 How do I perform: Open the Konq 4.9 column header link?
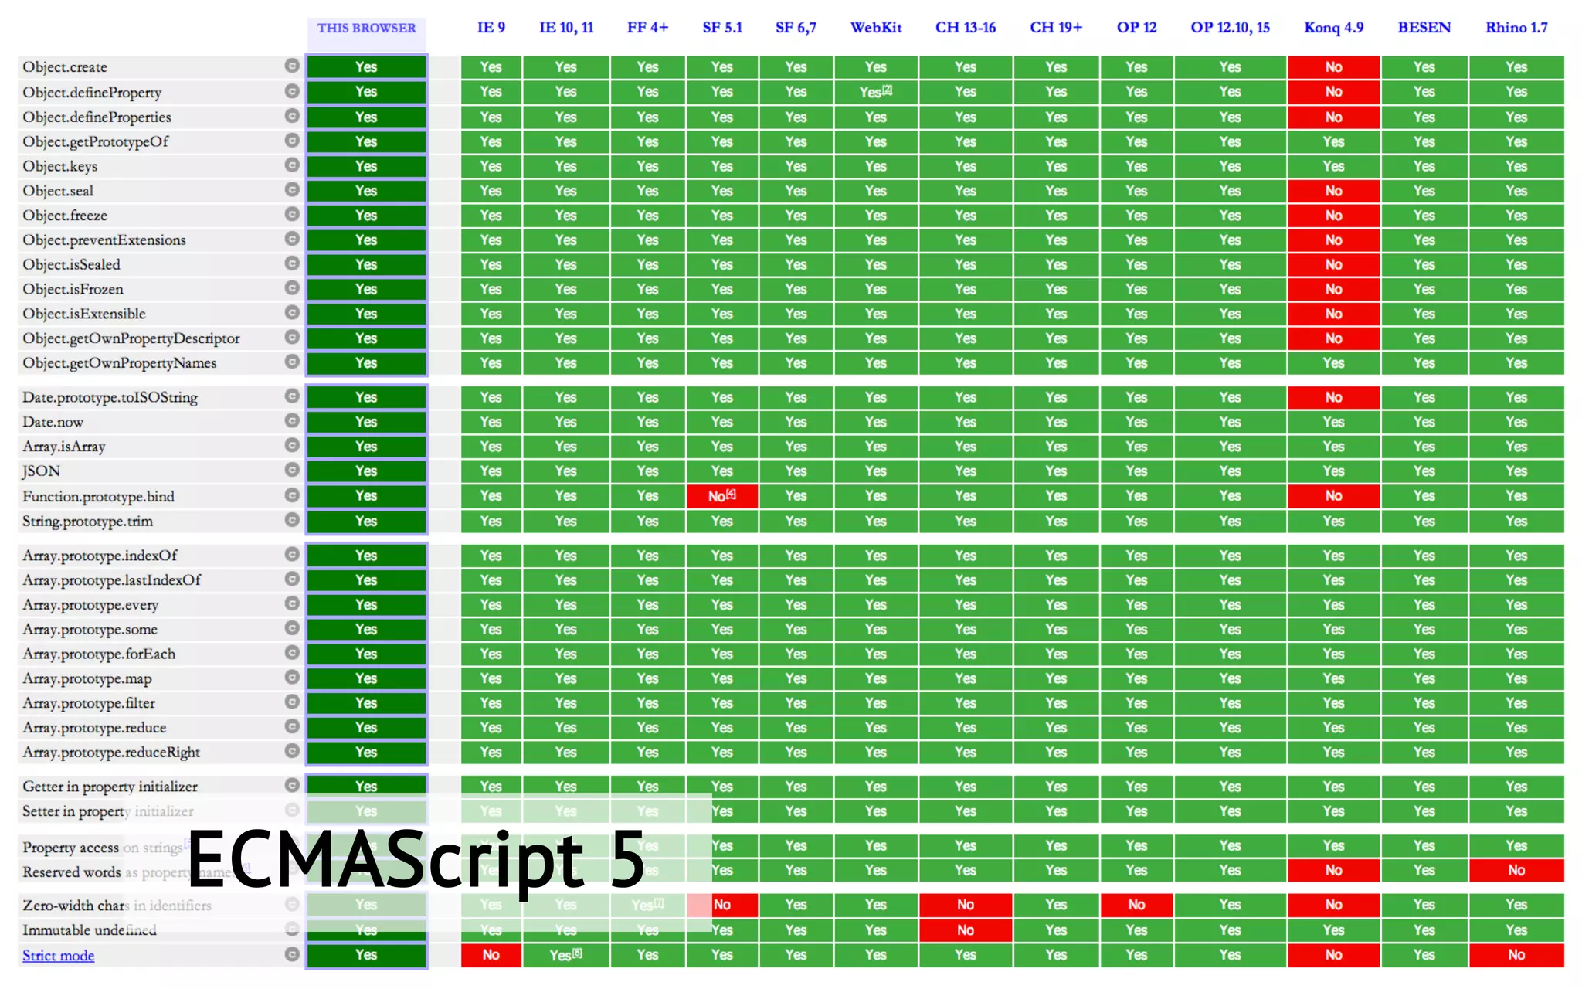pos(1333,28)
